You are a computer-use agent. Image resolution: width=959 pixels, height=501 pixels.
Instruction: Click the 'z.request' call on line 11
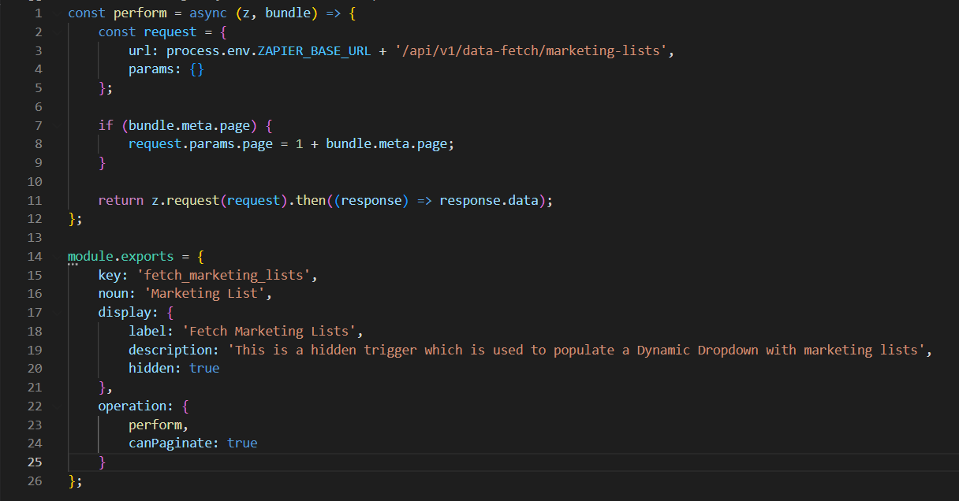pos(185,200)
